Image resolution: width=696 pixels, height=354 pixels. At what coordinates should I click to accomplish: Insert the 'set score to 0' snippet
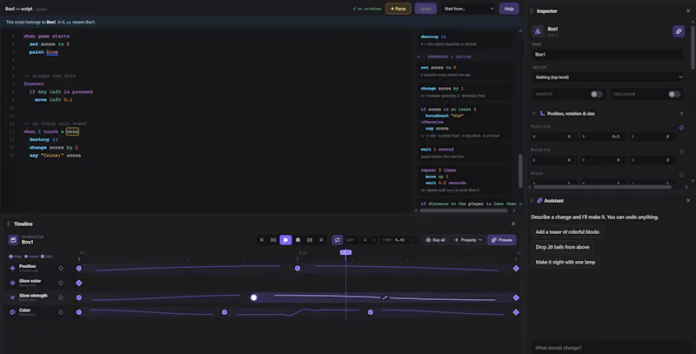tap(465, 71)
